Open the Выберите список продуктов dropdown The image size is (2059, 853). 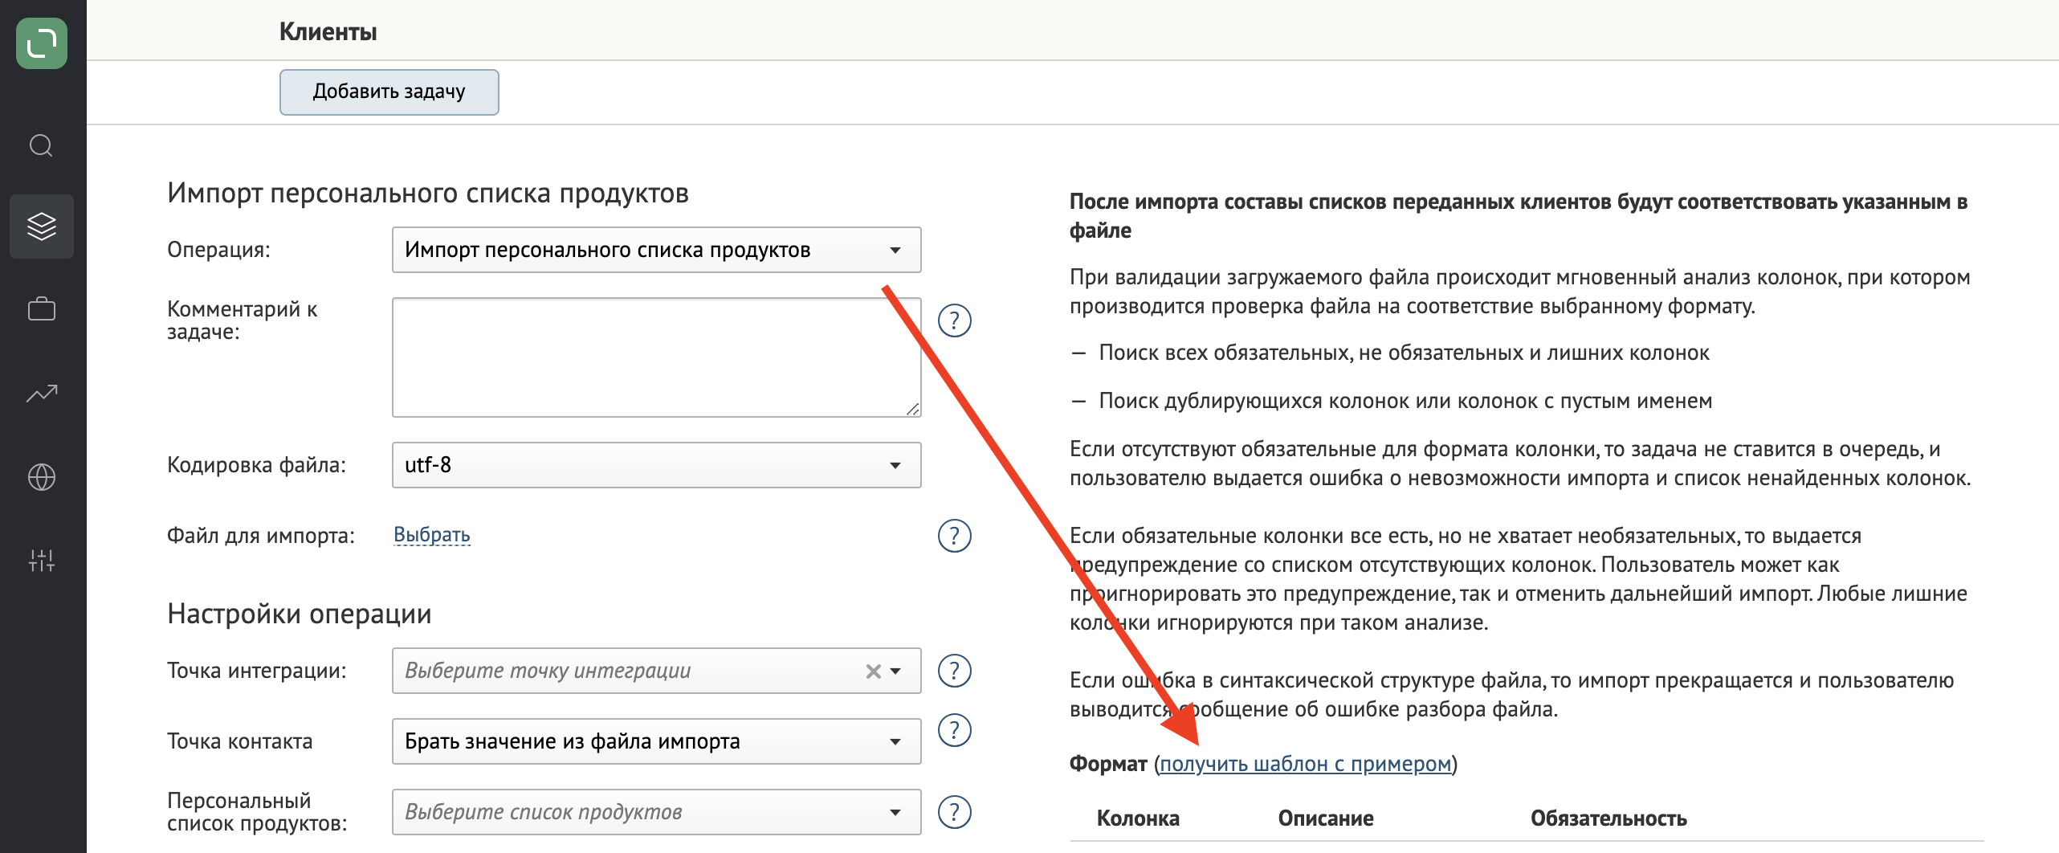[656, 812]
